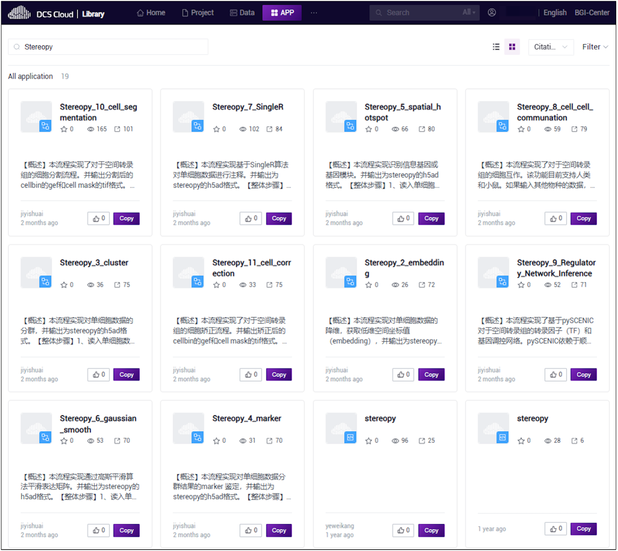Star the stereopy app by yeweikang

pos(369,441)
